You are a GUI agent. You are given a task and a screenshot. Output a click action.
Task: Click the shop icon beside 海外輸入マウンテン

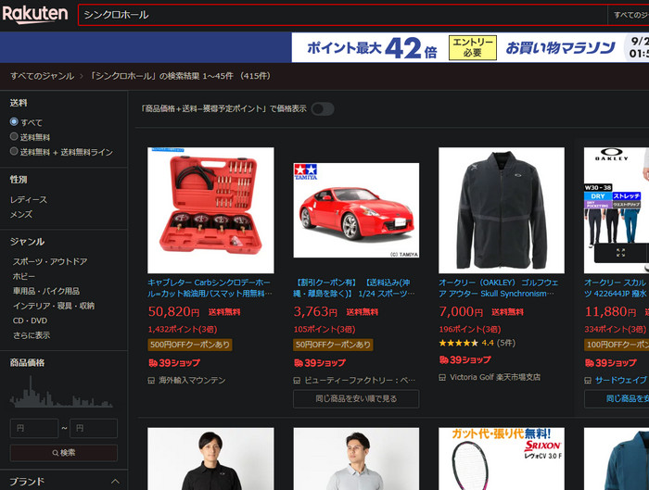coord(151,380)
